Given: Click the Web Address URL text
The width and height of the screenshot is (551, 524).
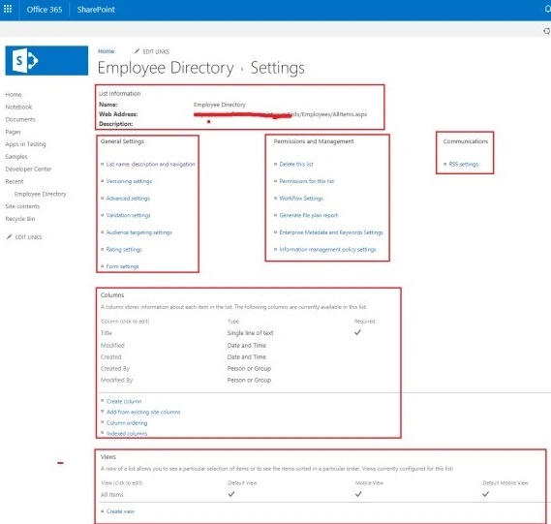Looking at the screenshot, I should coord(281,114).
